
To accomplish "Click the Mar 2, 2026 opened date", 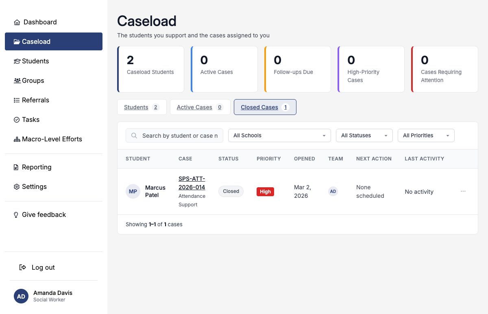I will pyautogui.click(x=303, y=192).
